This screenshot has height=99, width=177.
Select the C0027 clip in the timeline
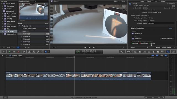102,76
